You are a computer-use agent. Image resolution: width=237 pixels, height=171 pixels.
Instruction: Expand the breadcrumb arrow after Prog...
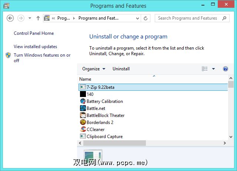(74, 18)
